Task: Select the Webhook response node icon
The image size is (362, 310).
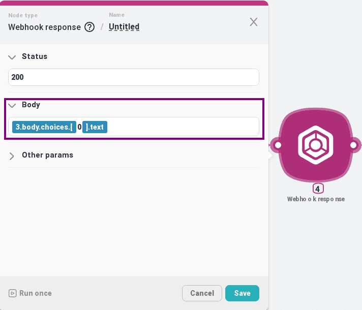Action: [x=315, y=145]
